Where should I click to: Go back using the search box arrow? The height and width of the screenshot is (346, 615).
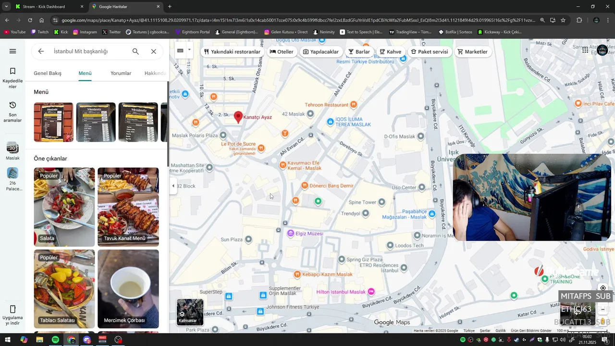point(41,51)
